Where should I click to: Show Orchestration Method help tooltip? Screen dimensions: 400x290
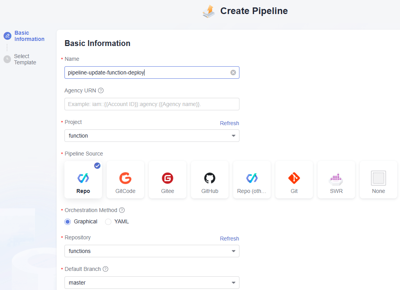coord(122,210)
